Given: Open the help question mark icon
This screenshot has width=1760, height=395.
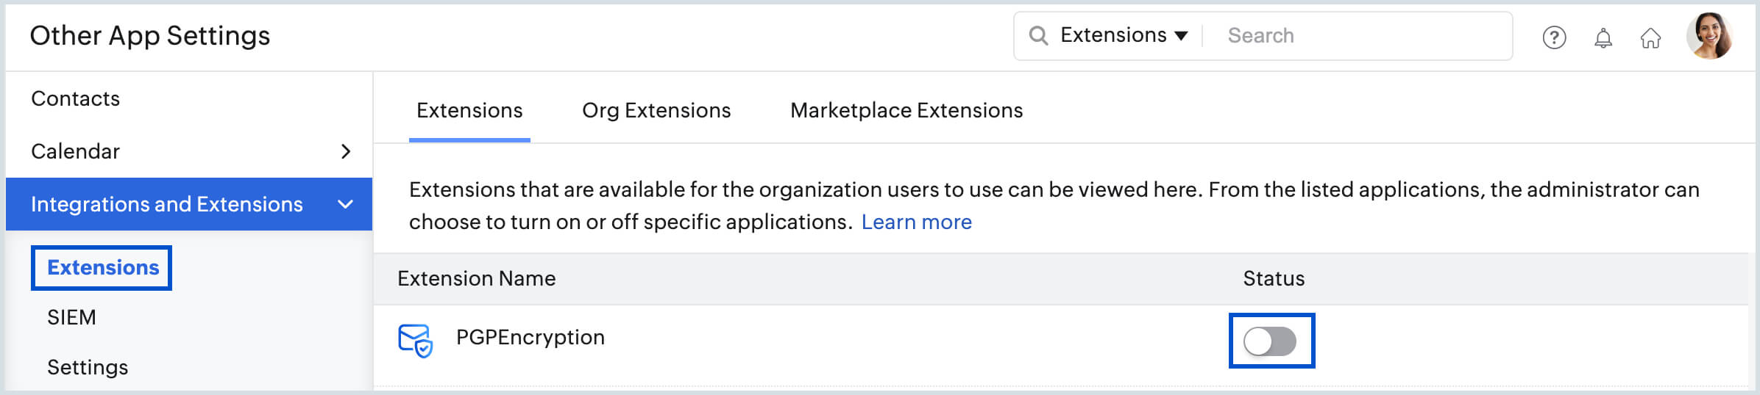Looking at the screenshot, I should (x=1554, y=37).
